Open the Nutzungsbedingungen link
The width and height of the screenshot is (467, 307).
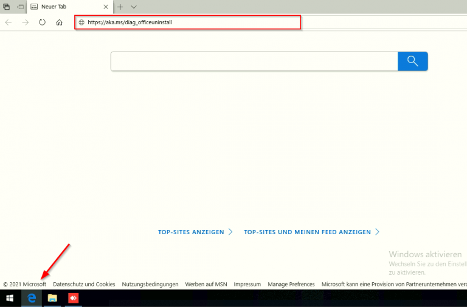[x=150, y=284]
